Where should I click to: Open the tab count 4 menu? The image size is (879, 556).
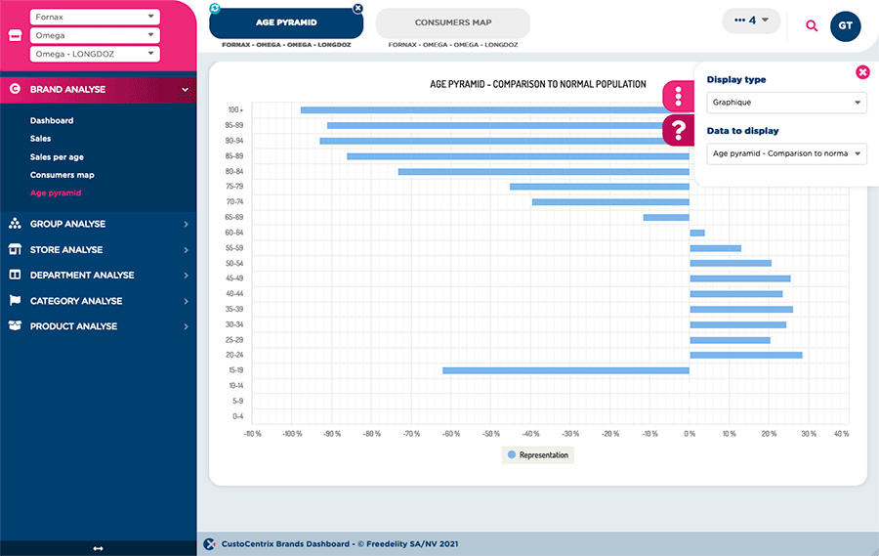click(750, 20)
